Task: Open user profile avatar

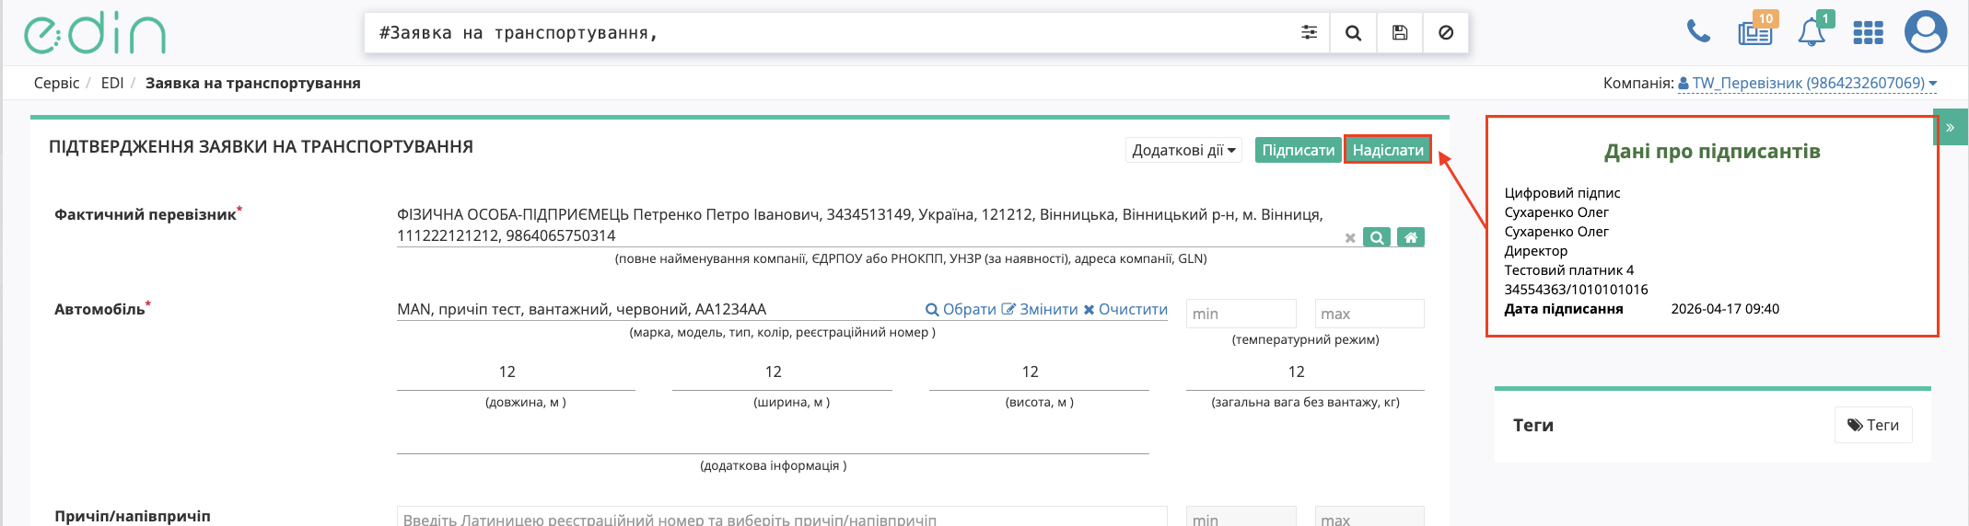Action: [1925, 33]
